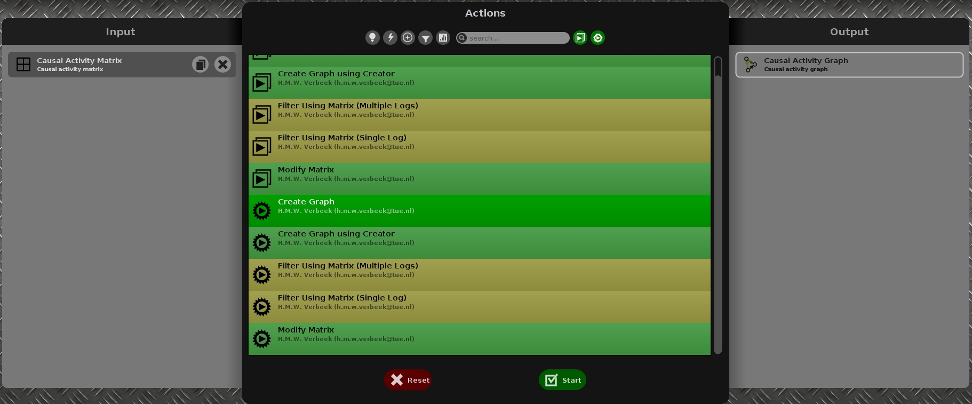Select gear Filter Using Matrix (Single Log)
The height and width of the screenshot is (404, 972).
[479, 307]
